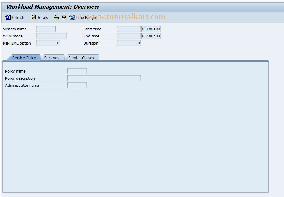284x197 pixels.
Task: Switch to the Service Classes tab
Action: [x=82, y=58]
